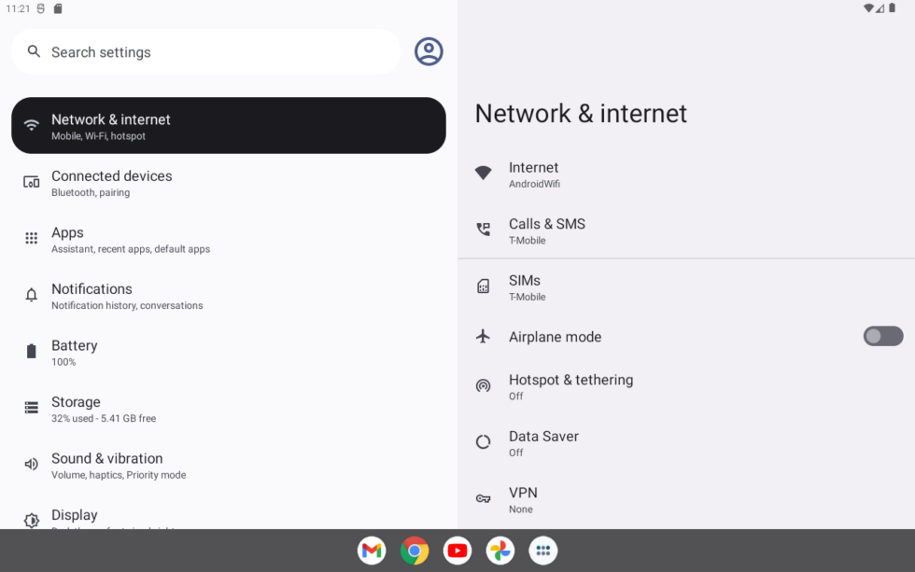Tap the VPN key icon
Viewport: 915px width, 572px height.
(483, 499)
